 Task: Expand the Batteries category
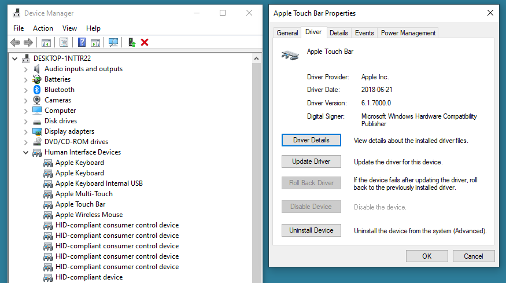tap(26, 79)
